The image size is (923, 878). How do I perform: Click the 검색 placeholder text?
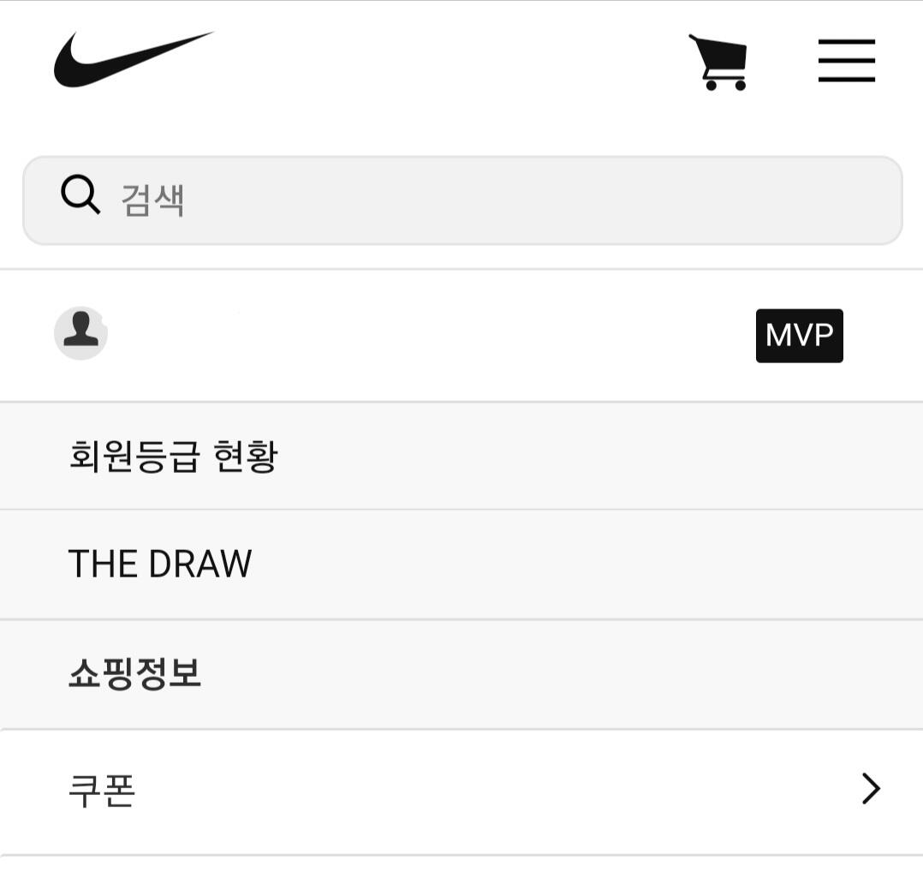(152, 200)
